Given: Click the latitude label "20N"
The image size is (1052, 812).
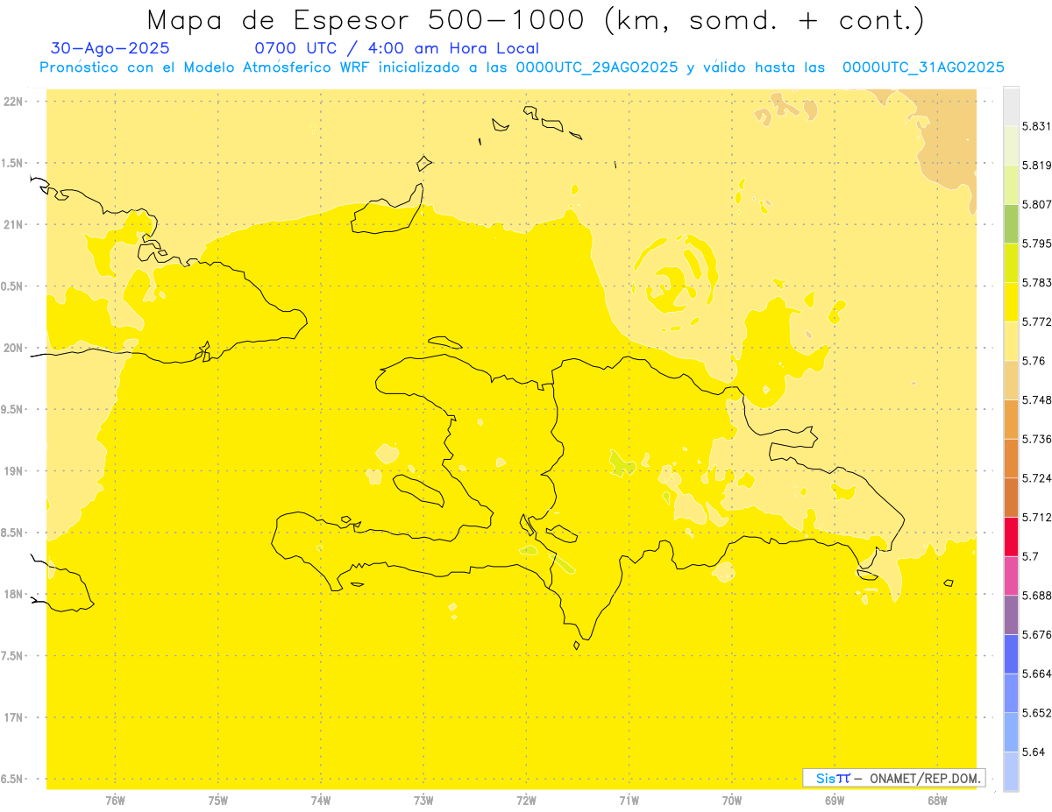Looking at the screenshot, I should coord(15,348).
